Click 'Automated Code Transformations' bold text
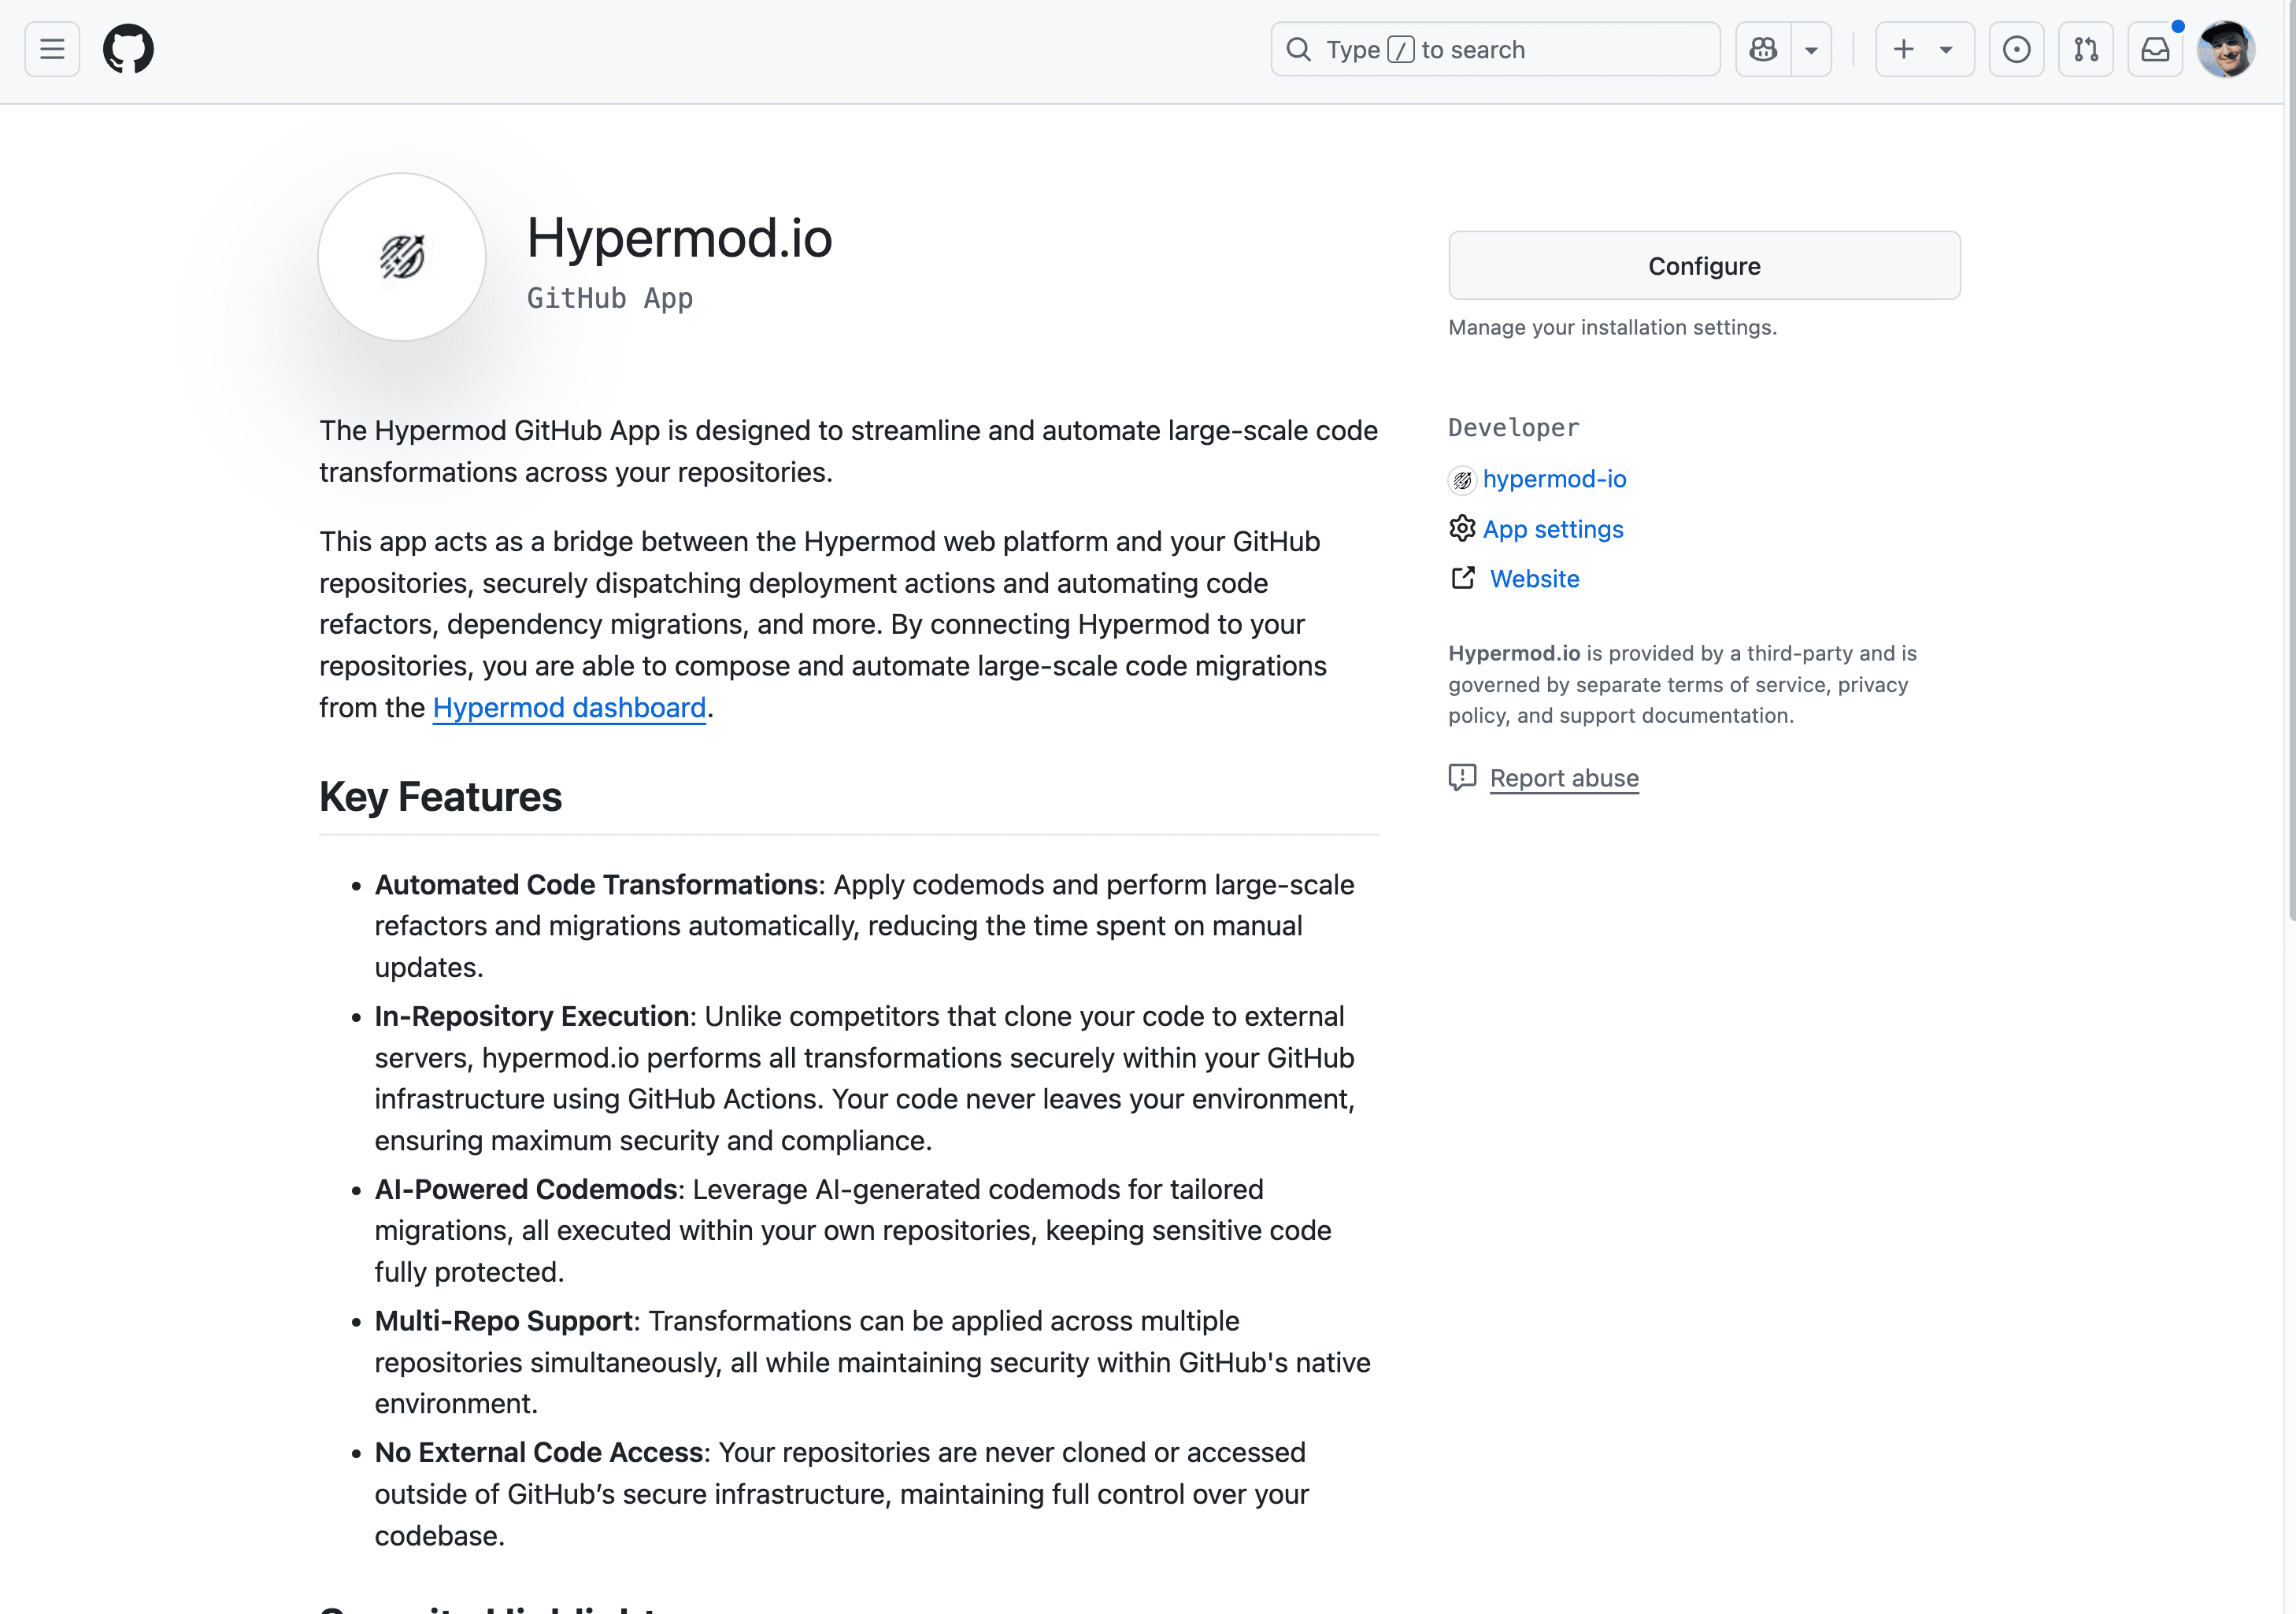The height and width of the screenshot is (1614, 2296). [596, 885]
